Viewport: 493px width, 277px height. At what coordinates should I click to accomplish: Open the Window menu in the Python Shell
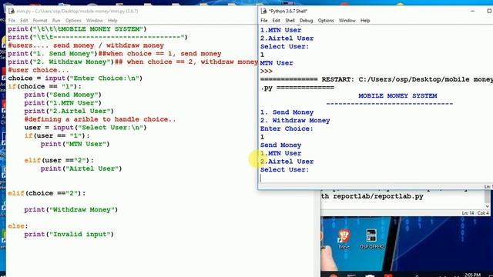point(347,21)
